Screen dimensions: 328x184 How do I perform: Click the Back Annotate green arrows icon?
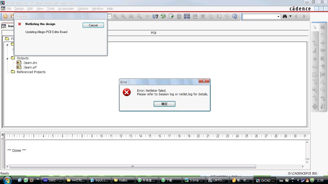point(163,16)
